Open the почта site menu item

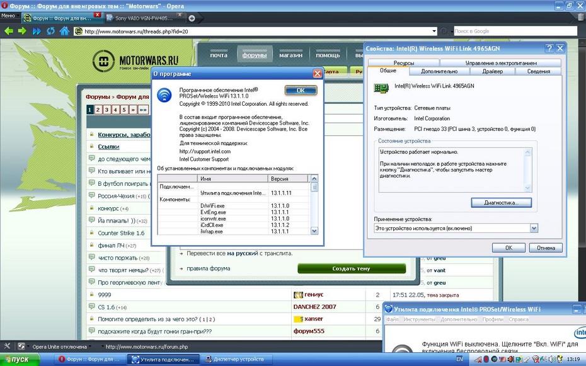click(x=219, y=55)
